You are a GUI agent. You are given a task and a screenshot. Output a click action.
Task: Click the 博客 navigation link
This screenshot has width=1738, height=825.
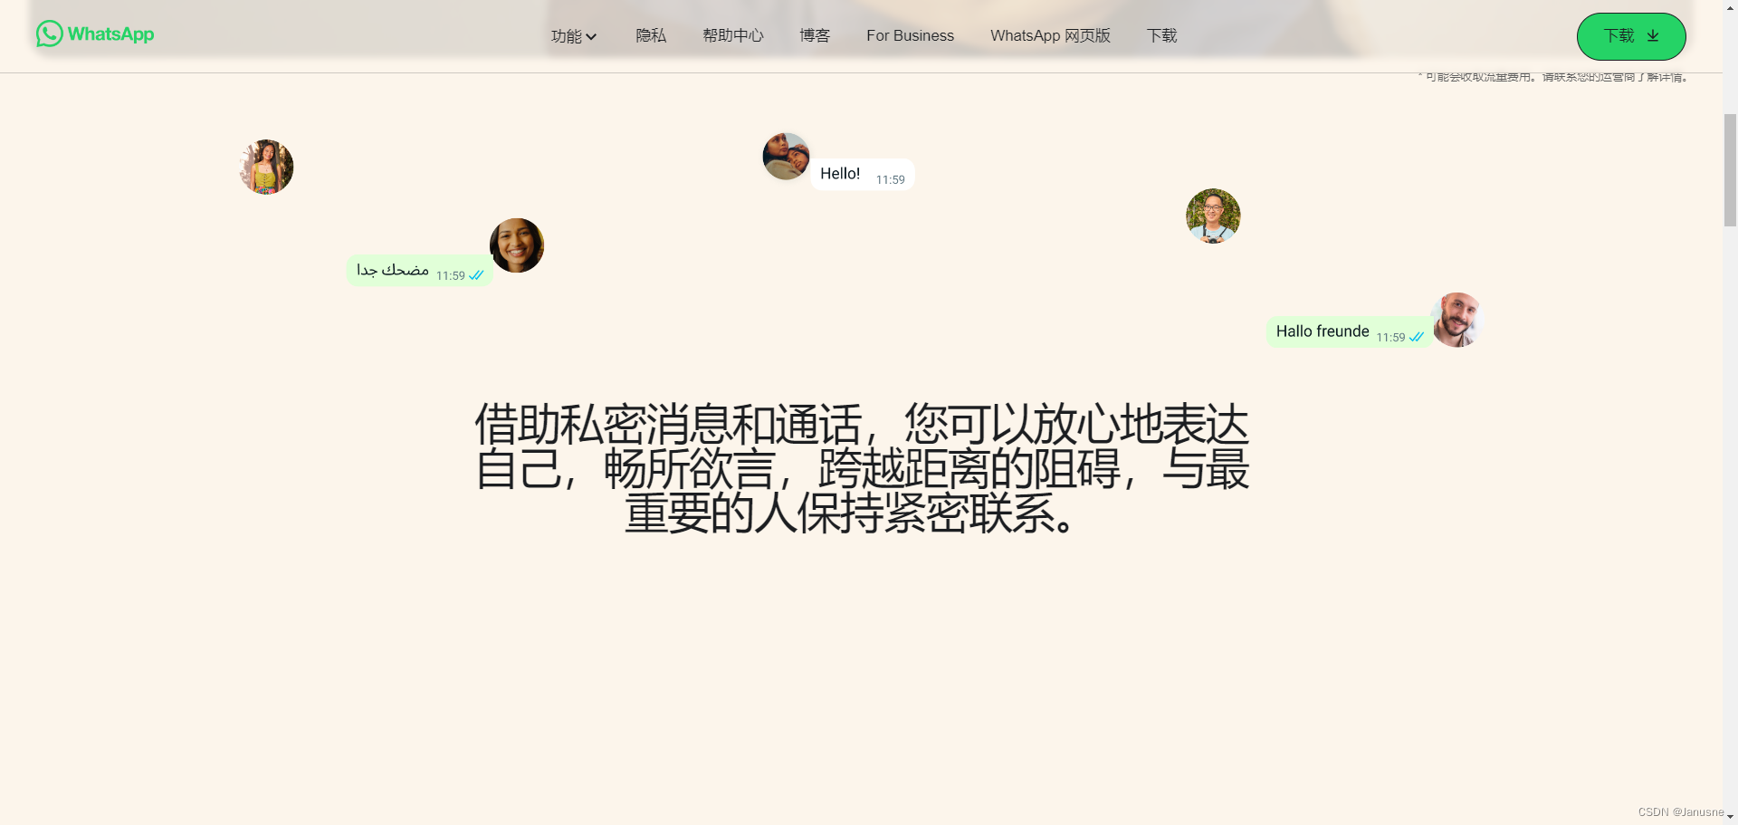(x=813, y=35)
